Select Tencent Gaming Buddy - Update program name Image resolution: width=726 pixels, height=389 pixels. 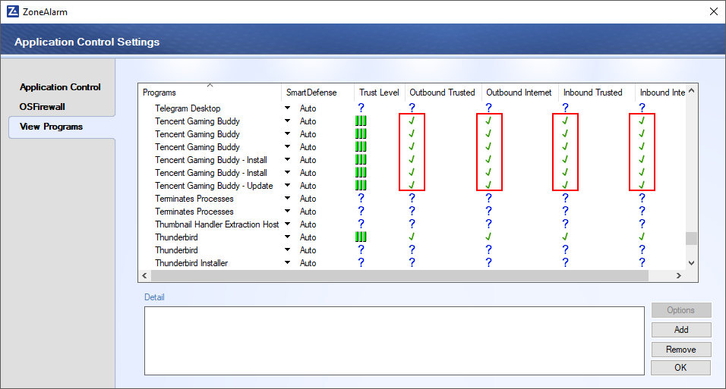tap(214, 186)
